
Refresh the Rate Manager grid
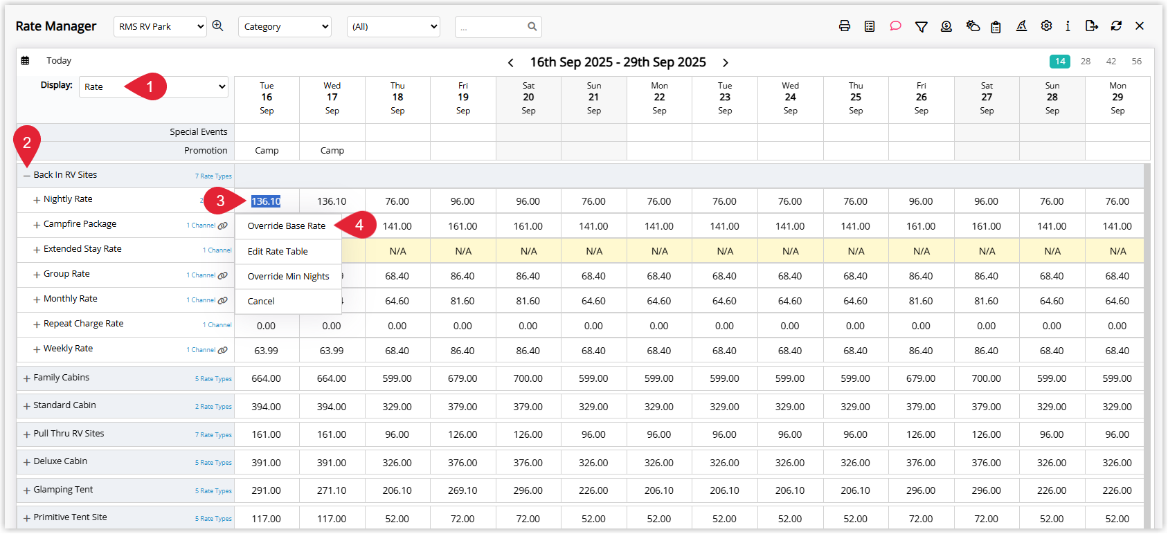pos(1116,26)
